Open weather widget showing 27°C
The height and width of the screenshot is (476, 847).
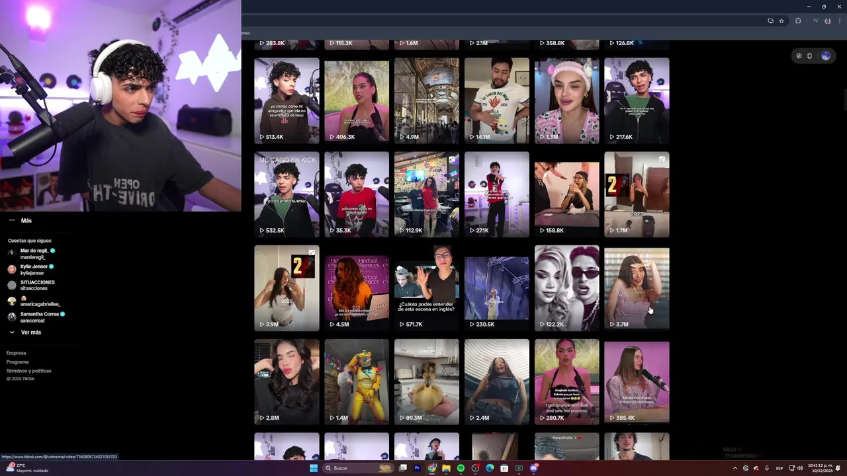coord(26,468)
